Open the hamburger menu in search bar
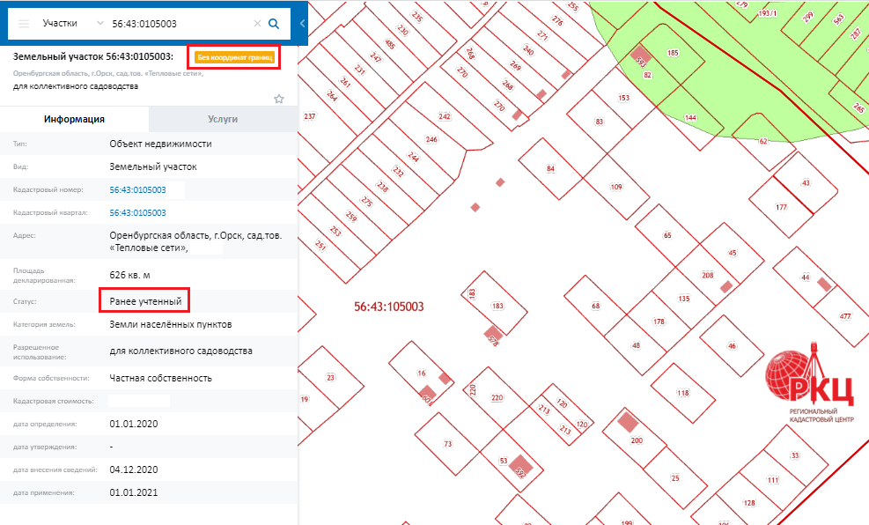The height and width of the screenshot is (525, 869). pyautogui.click(x=24, y=24)
